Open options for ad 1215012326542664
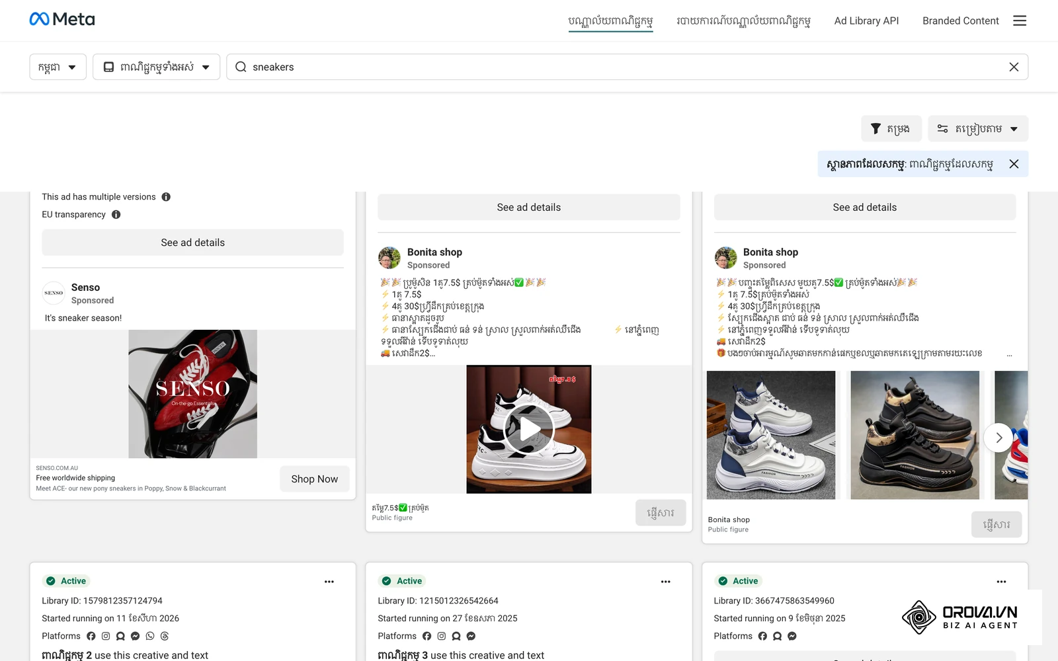The image size is (1058, 661). [x=665, y=582]
